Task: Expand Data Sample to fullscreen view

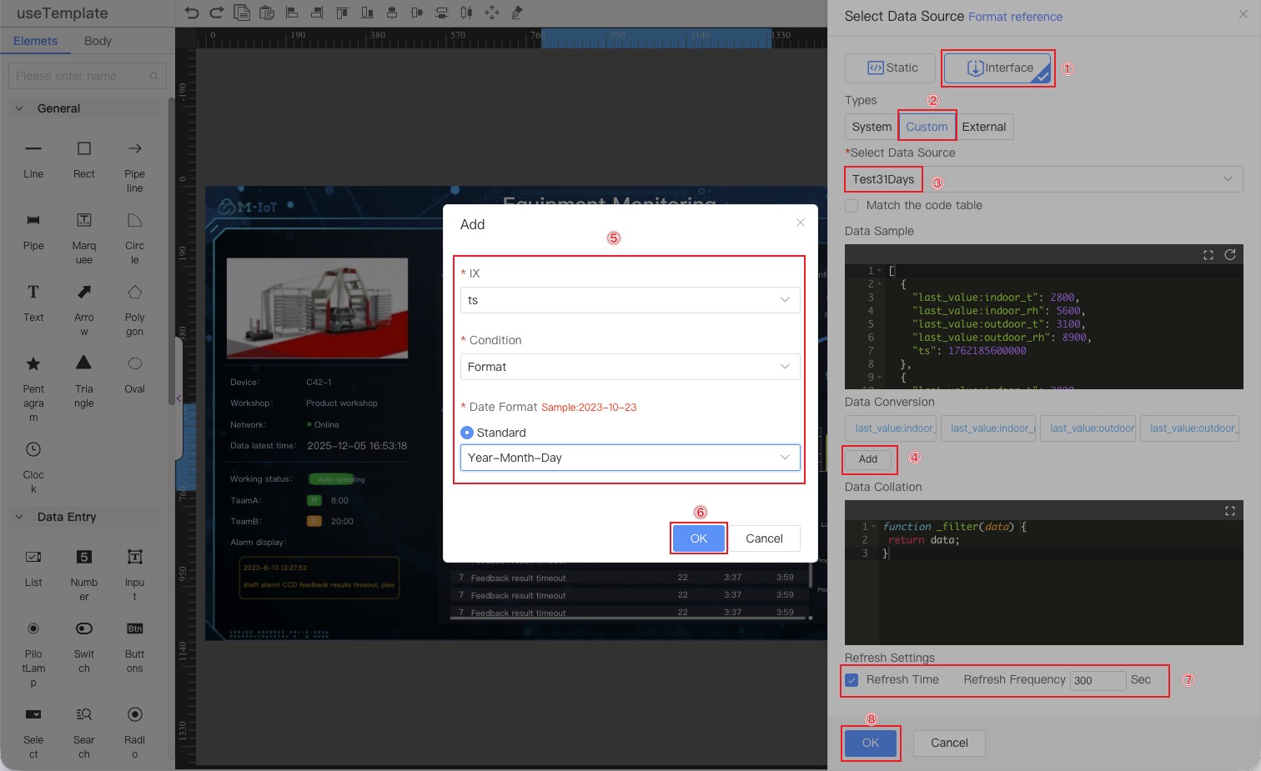Action: click(x=1208, y=255)
